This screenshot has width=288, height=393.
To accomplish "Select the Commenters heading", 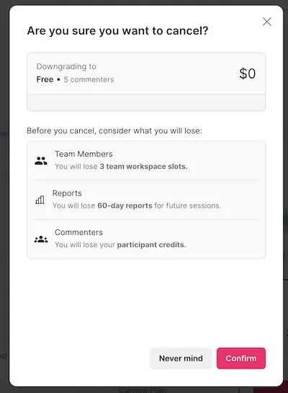I will (x=79, y=232).
